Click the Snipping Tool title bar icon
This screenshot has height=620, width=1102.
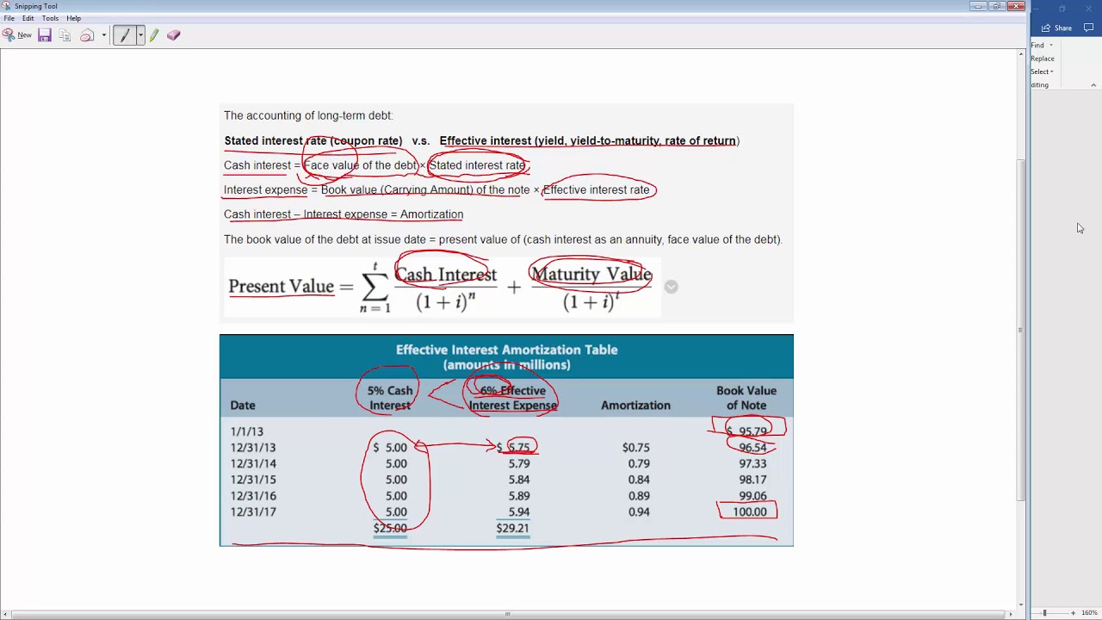coord(7,6)
